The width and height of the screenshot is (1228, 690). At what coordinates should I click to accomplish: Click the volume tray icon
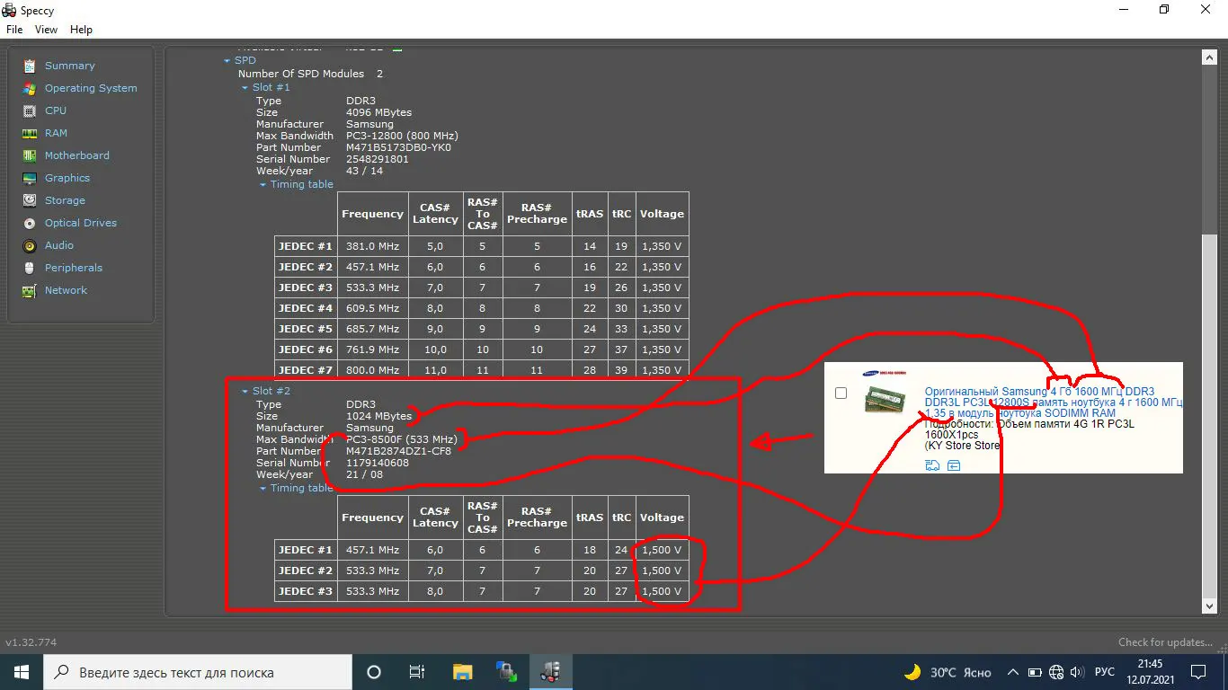pyautogui.click(x=1077, y=672)
